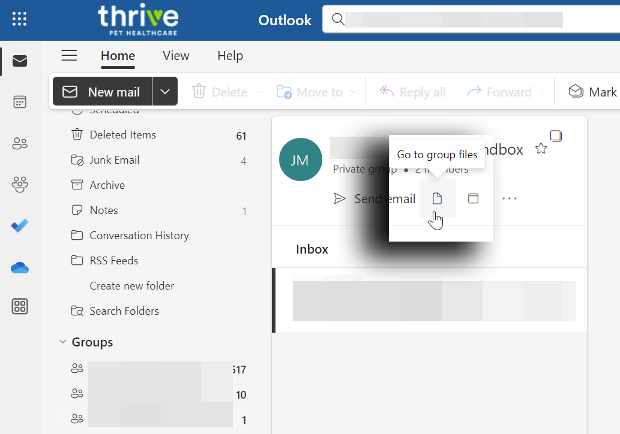Open OneDrive cloud icon in sidebar

20,267
